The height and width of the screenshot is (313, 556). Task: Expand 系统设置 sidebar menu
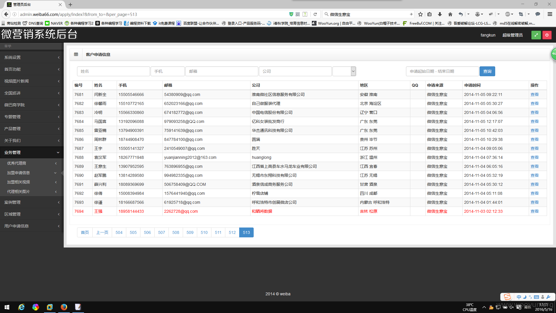(32, 57)
